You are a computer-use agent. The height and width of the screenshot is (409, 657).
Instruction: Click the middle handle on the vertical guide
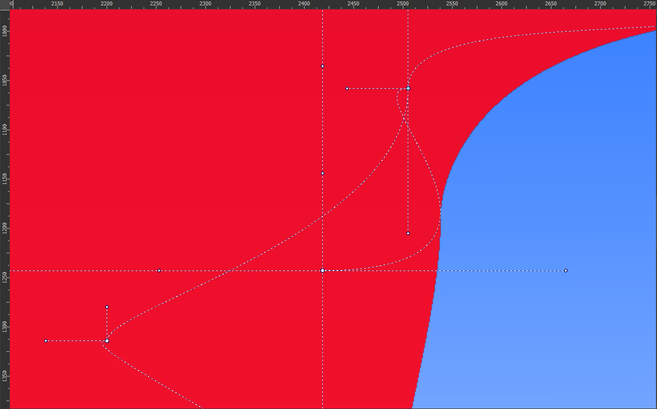click(322, 173)
